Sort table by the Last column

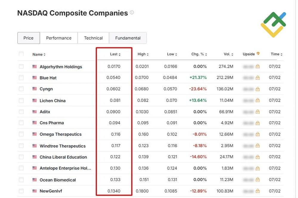[x=115, y=54]
